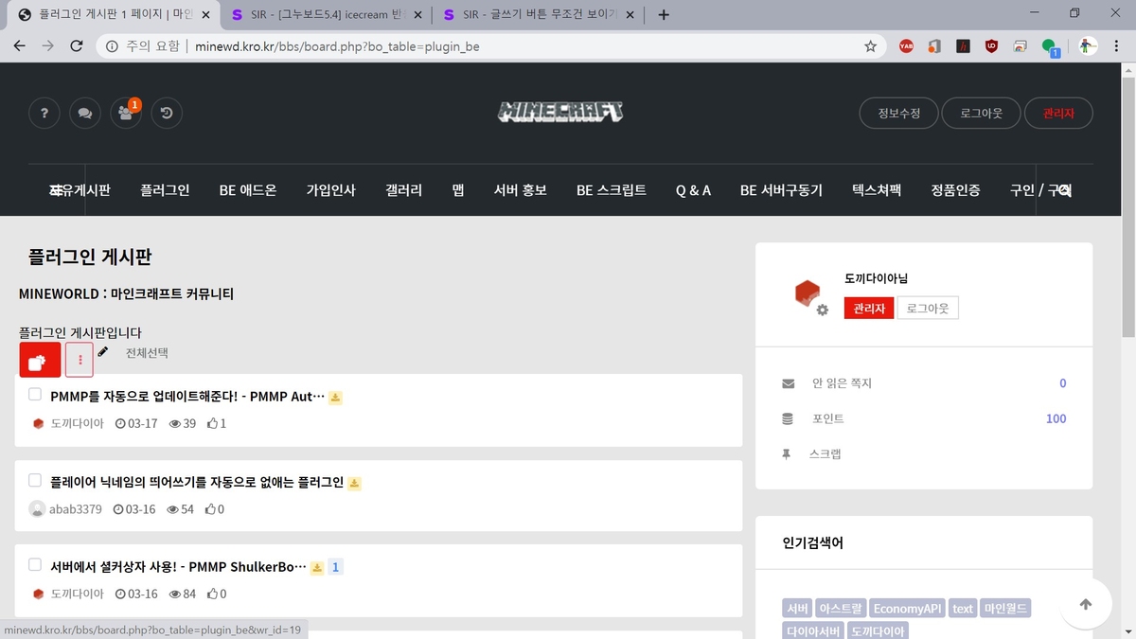
Task: Open post 서버에서 셜커상자 사용!
Action: tap(178, 567)
